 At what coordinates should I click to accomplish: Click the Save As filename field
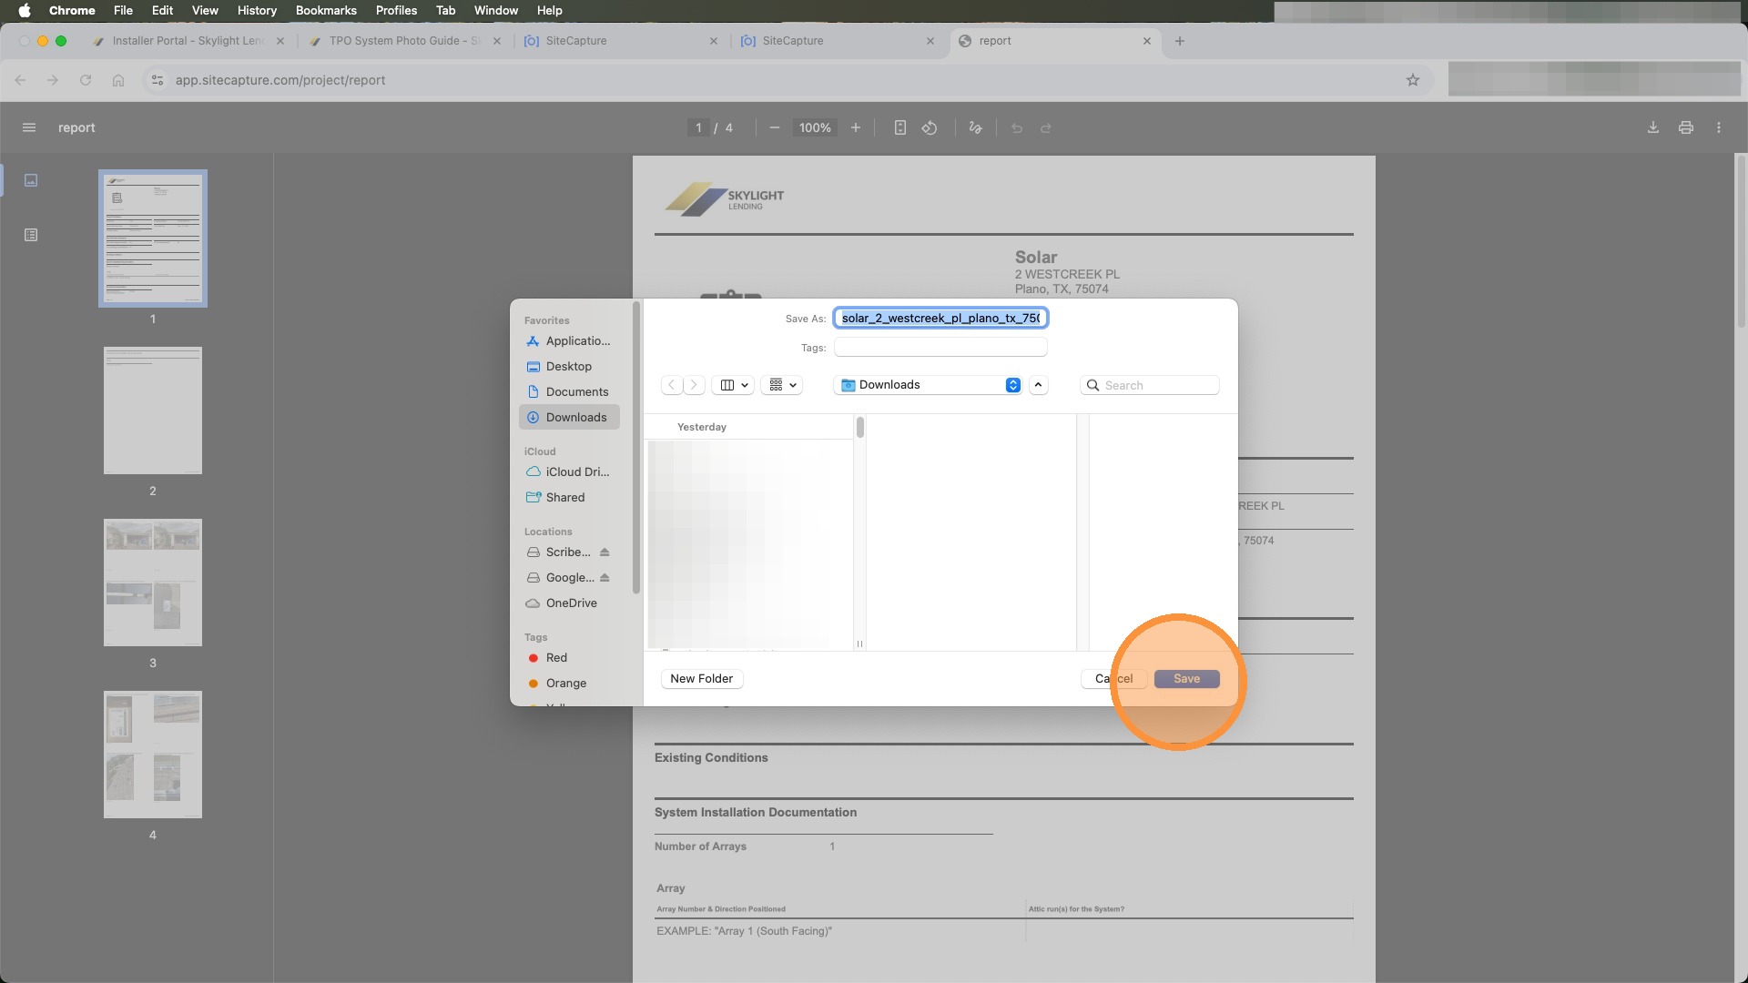click(x=940, y=318)
